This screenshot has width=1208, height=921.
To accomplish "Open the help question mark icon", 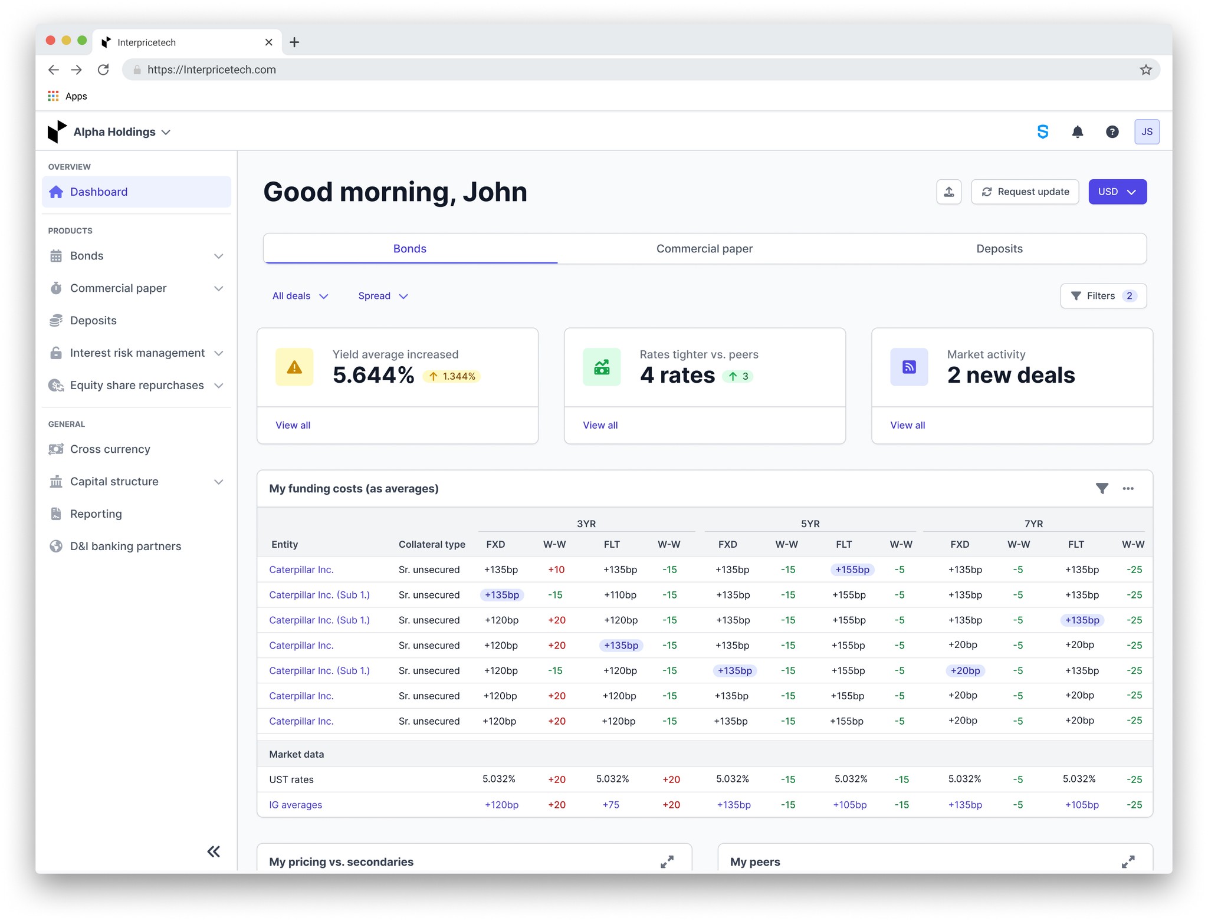I will tap(1112, 132).
